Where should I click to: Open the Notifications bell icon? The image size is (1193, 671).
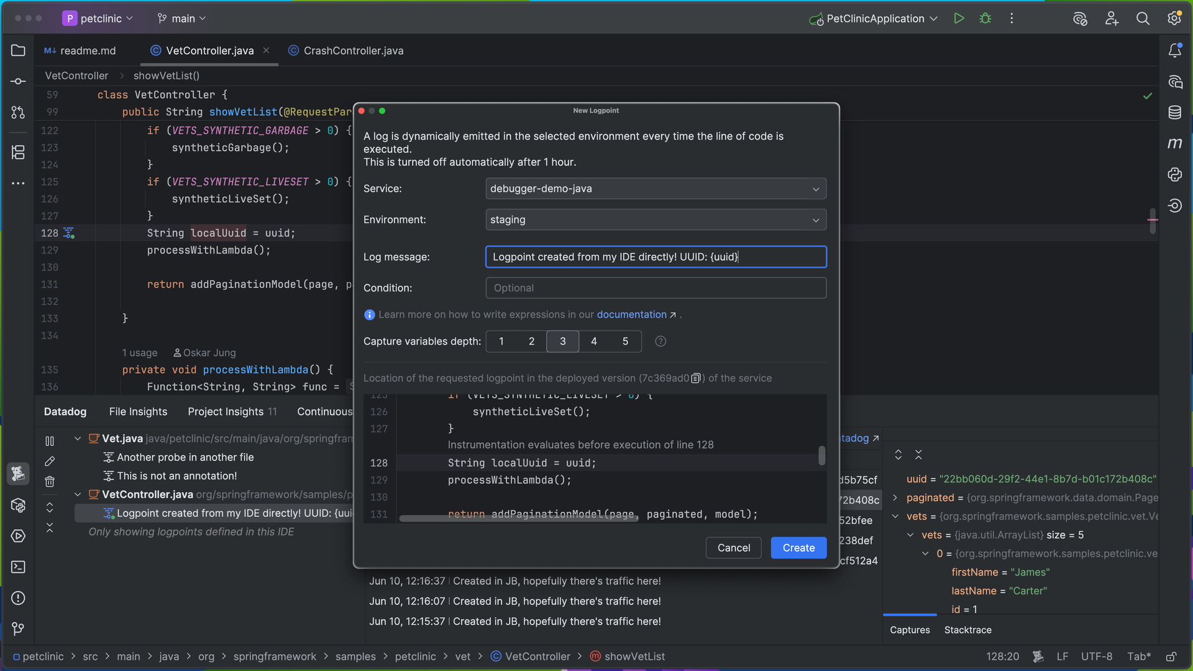tap(1174, 50)
